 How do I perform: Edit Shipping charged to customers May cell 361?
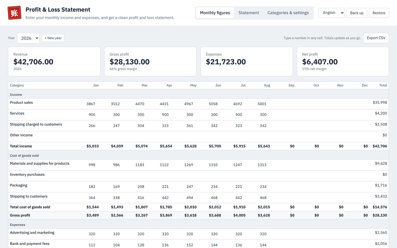(x=186, y=126)
